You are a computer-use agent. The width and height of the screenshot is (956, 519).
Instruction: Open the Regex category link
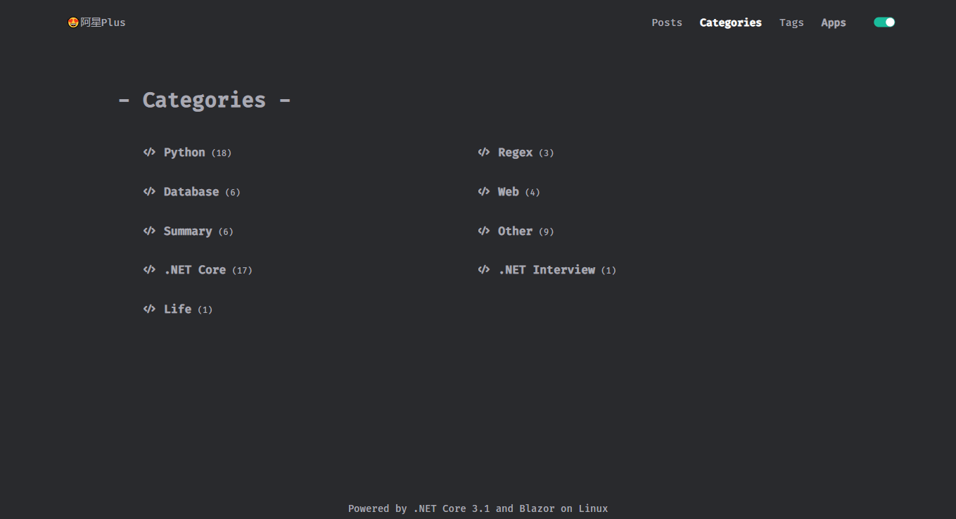click(x=515, y=153)
